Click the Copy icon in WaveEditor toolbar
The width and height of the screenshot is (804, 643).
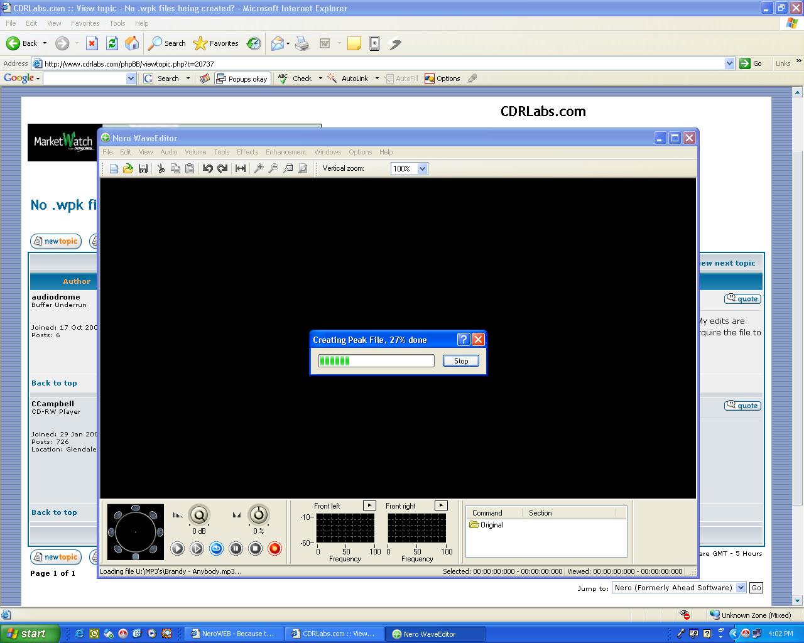pyautogui.click(x=175, y=168)
